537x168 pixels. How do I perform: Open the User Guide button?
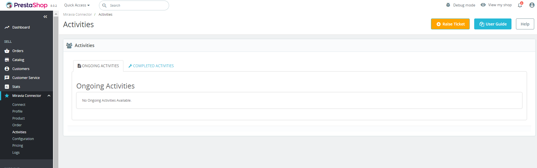493,24
